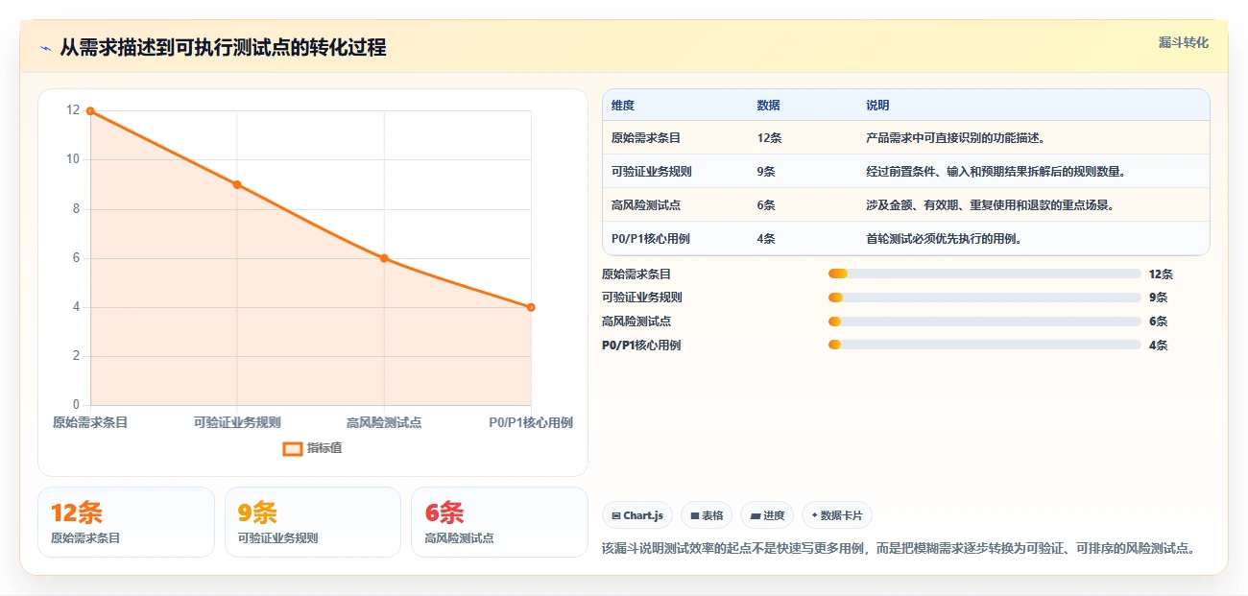1248x596 pixels.
Task: Click the chart data point for 可验证业务规则
Action: click(237, 184)
